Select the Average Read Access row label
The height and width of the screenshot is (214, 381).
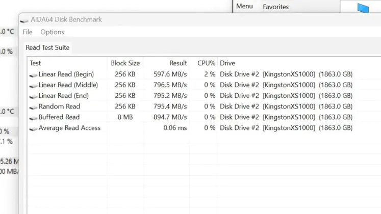69,128
